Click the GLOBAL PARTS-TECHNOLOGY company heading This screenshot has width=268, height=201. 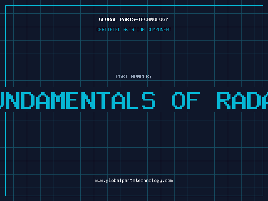(x=134, y=19)
